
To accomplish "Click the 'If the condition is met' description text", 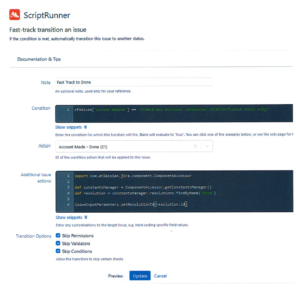I will pos(77,39).
